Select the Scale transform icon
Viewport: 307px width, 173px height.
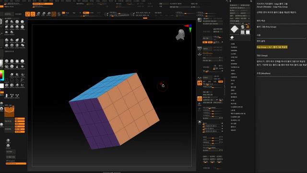(44, 14)
